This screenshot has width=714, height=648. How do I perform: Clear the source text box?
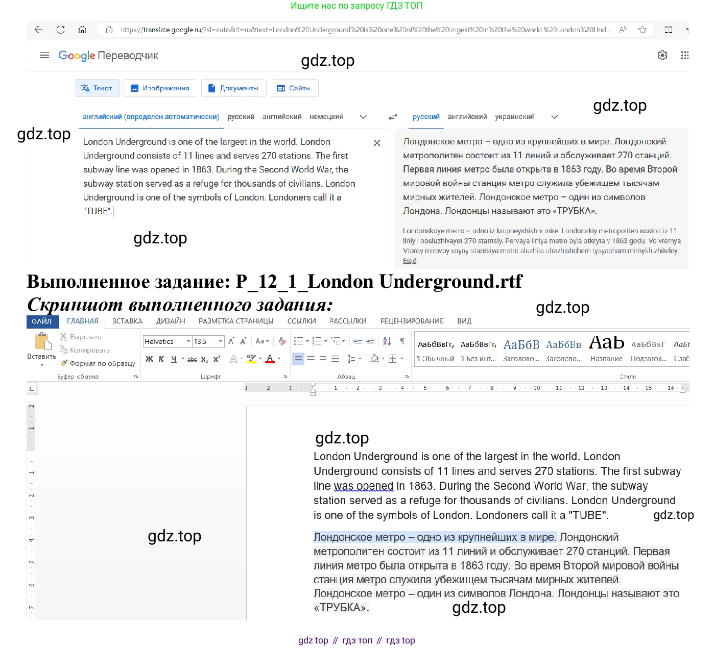pyautogui.click(x=377, y=143)
